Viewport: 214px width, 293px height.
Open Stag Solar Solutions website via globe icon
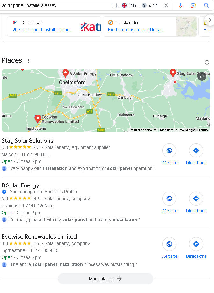[169, 150]
